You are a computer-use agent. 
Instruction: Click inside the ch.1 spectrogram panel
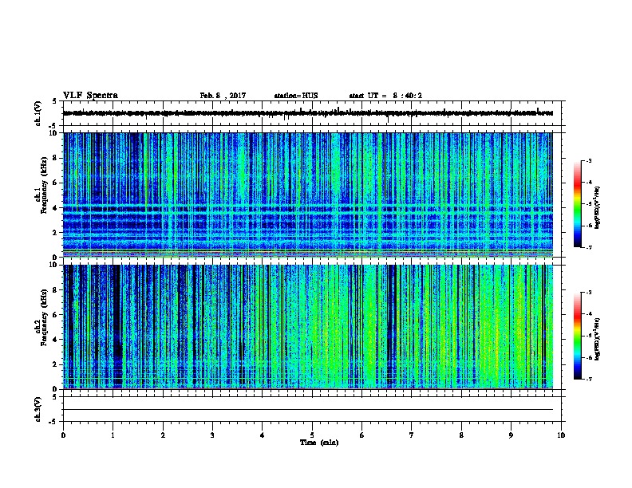(308, 195)
